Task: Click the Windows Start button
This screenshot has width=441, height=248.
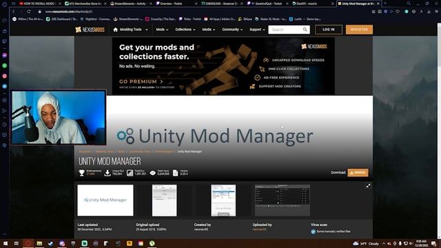Action: point(5,243)
